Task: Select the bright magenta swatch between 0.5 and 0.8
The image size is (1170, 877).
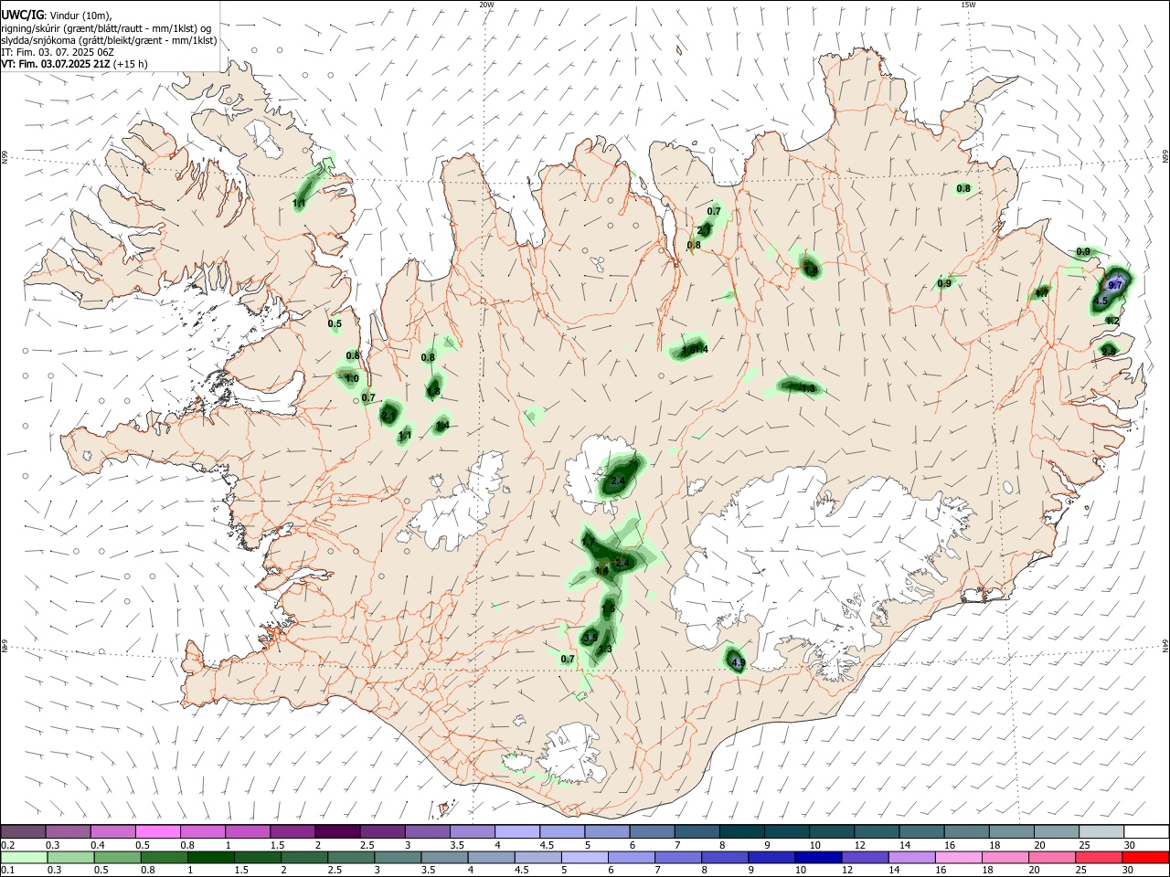Action: 157,831
